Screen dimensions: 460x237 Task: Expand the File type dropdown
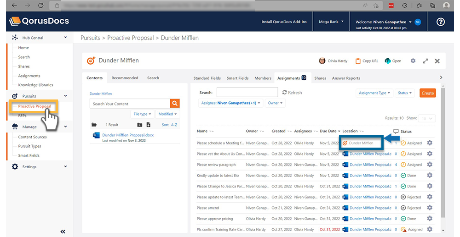(x=142, y=114)
